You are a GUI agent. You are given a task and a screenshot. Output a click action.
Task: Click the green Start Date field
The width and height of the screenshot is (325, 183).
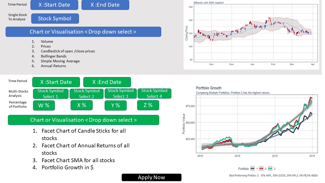pyautogui.click(x=56, y=82)
